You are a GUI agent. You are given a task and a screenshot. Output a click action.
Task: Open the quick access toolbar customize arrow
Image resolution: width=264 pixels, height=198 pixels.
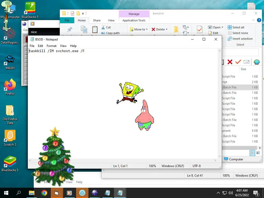83,13
